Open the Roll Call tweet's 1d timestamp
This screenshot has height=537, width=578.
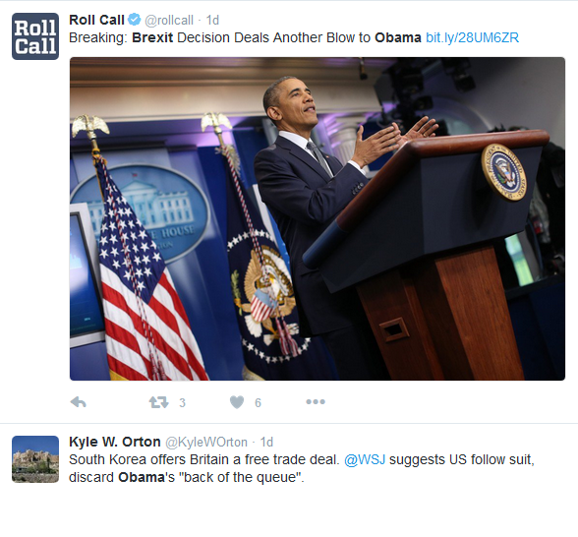click(212, 21)
